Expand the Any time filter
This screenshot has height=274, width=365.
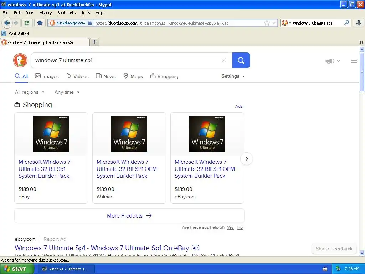pos(67,92)
